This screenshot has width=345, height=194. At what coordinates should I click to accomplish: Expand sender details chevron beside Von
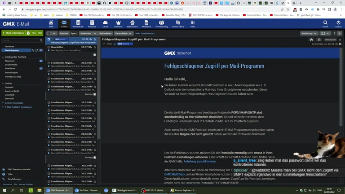(104, 44)
